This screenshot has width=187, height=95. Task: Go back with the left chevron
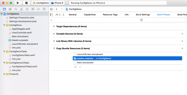tap(57, 9)
